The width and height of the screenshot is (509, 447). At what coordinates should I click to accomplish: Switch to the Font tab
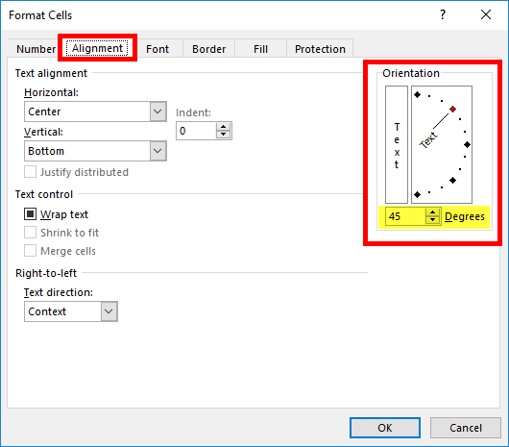(158, 49)
